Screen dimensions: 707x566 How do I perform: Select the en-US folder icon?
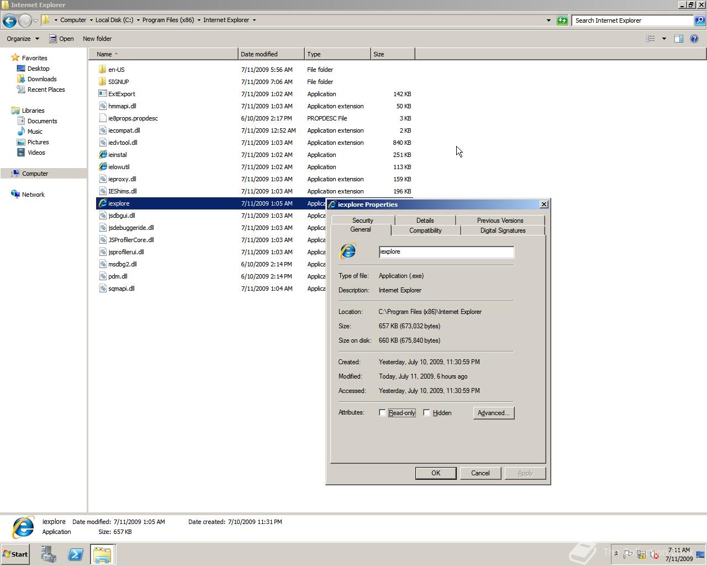click(x=102, y=70)
